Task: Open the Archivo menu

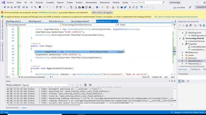Action: [x=10, y=3]
